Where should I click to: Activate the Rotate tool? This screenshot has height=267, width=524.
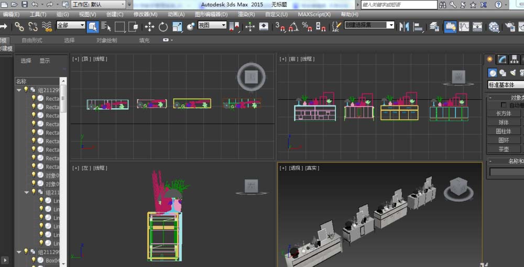(x=163, y=26)
